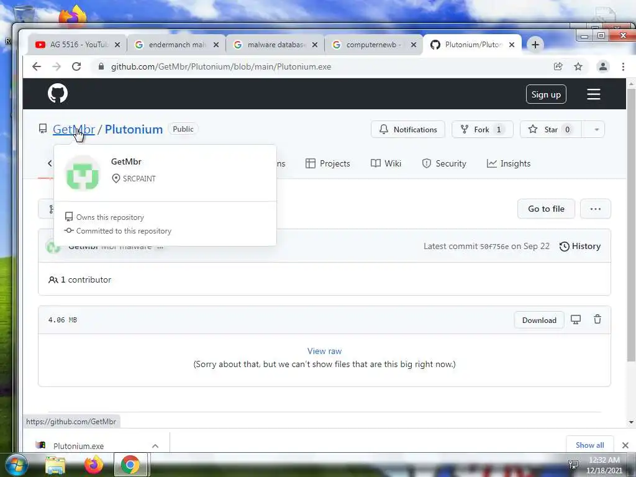Screen dimensions: 636x477
Task: Download the Plutonium.exe file
Action: click(539, 320)
